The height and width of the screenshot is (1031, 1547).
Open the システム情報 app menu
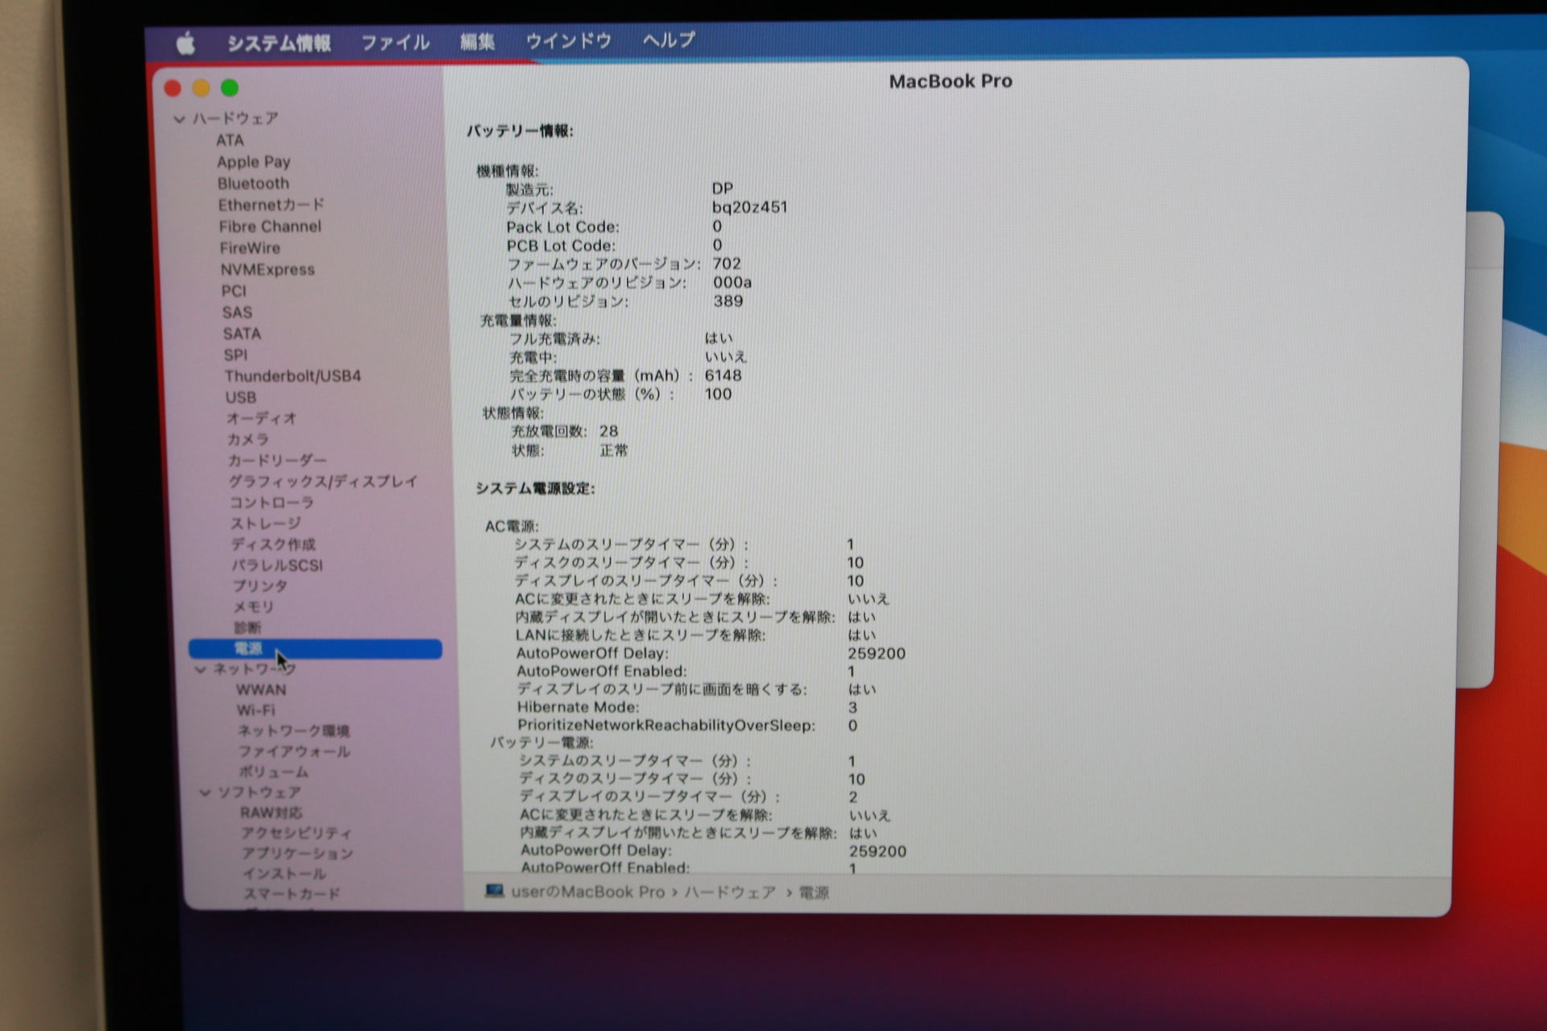tap(279, 43)
